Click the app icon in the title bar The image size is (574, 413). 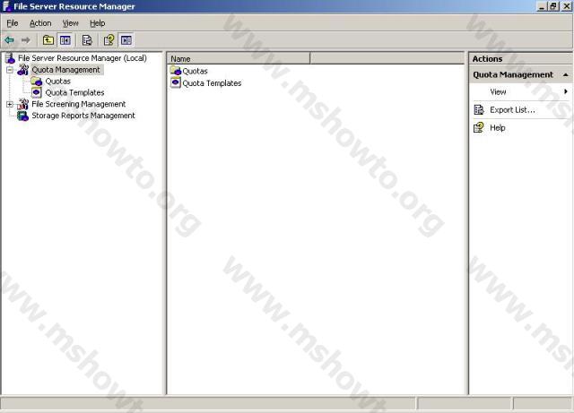[6, 6]
